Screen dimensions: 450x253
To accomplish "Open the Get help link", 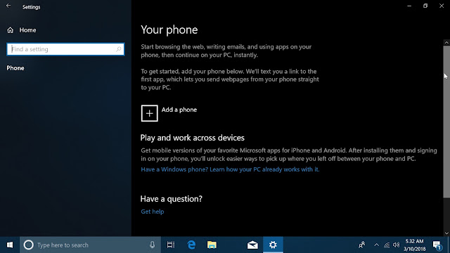I will (x=153, y=212).
